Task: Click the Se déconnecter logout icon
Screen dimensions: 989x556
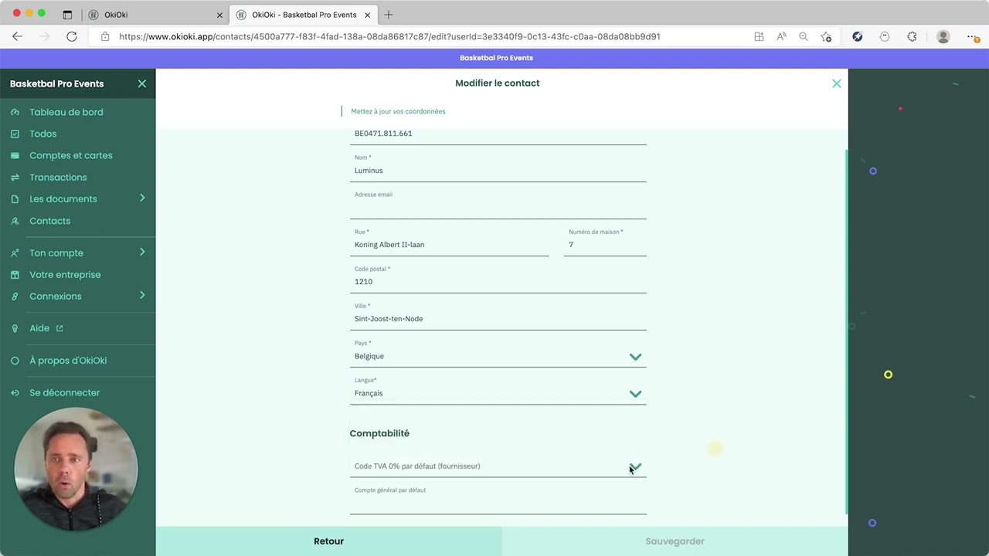Action: click(15, 392)
